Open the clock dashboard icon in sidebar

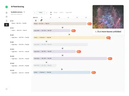[x=7, y=13]
